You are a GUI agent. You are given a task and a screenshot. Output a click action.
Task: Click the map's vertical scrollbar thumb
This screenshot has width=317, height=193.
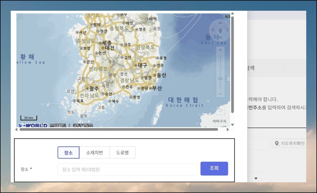[233, 64]
